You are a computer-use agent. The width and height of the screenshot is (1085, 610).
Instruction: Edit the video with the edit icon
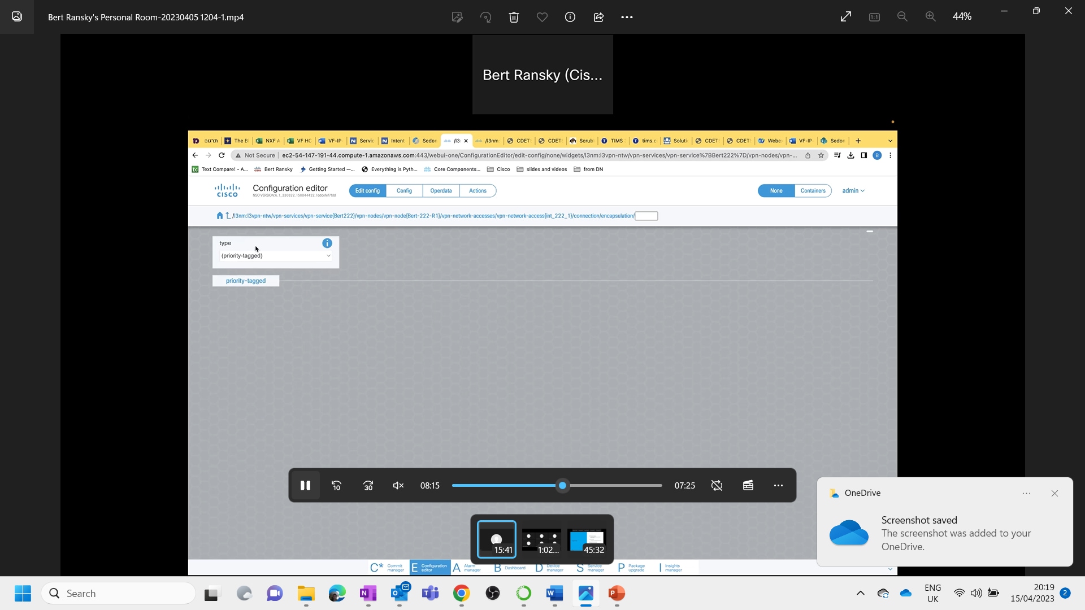click(457, 17)
